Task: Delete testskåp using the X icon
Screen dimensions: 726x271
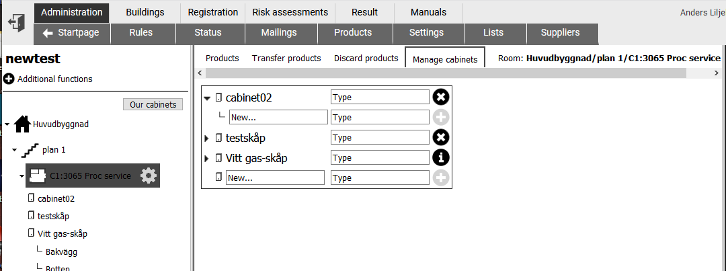Action: pos(441,138)
